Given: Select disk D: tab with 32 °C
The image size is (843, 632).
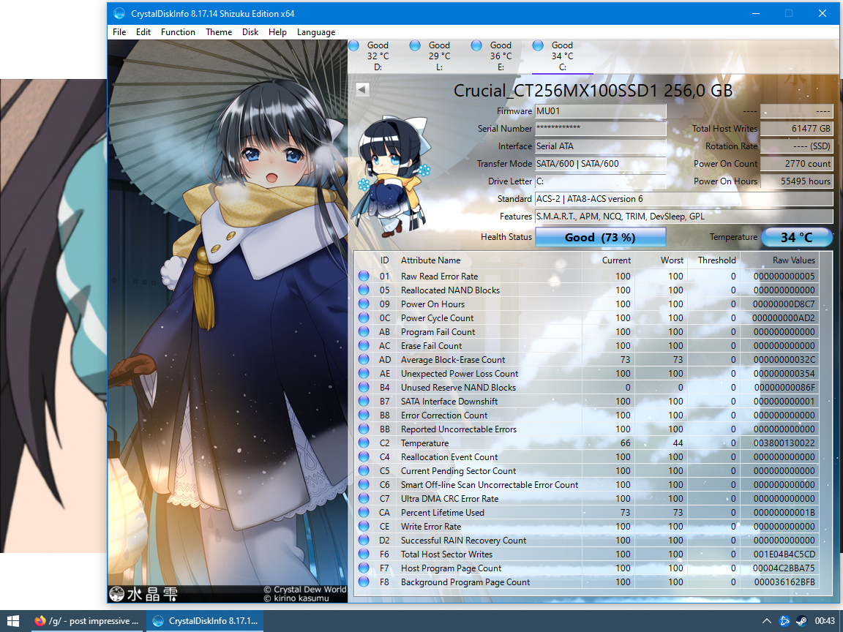Looking at the screenshot, I should click(x=378, y=56).
